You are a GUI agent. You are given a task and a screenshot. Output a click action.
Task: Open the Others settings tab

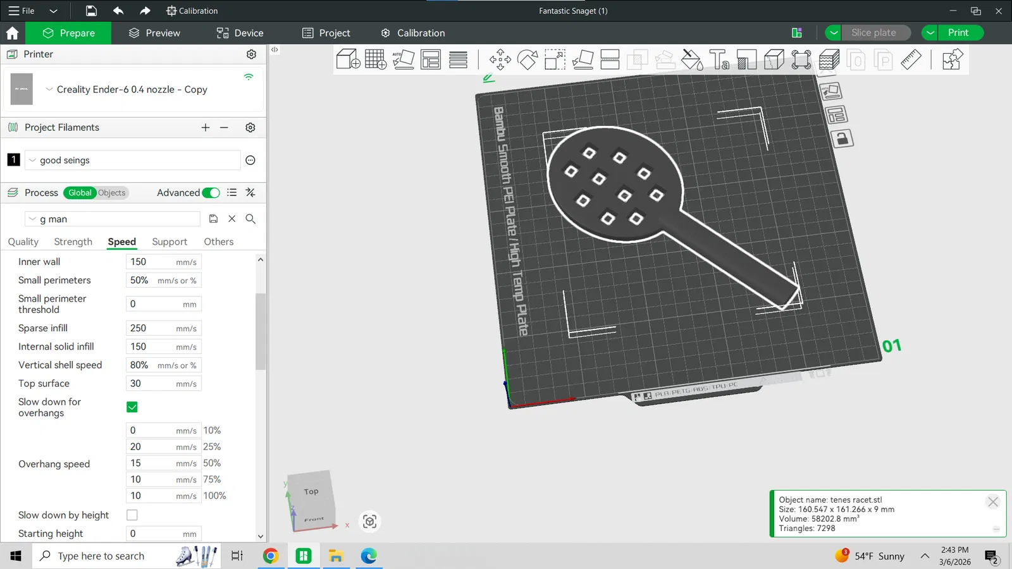(x=219, y=242)
